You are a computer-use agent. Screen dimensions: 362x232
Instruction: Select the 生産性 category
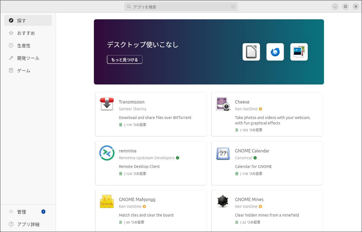pyautogui.click(x=28, y=45)
